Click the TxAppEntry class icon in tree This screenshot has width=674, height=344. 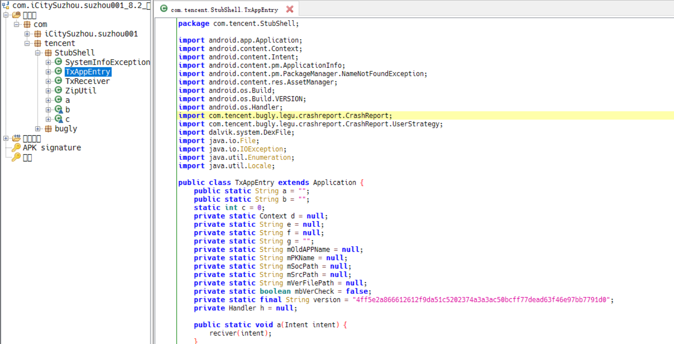coord(58,71)
